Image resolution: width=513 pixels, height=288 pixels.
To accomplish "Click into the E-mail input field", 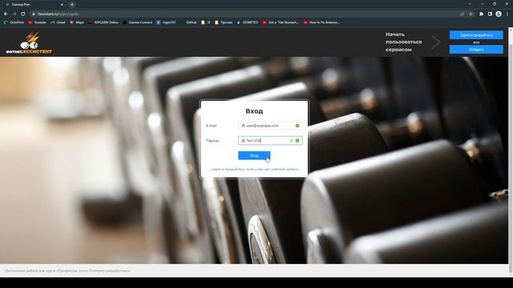I will coord(270,126).
